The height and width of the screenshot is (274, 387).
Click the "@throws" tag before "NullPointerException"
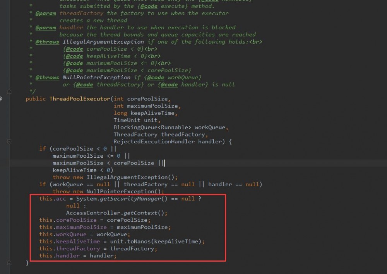point(47,78)
